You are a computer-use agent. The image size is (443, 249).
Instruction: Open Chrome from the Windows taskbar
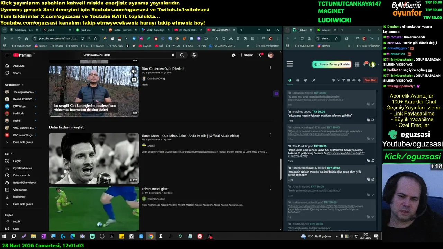(x=151, y=237)
